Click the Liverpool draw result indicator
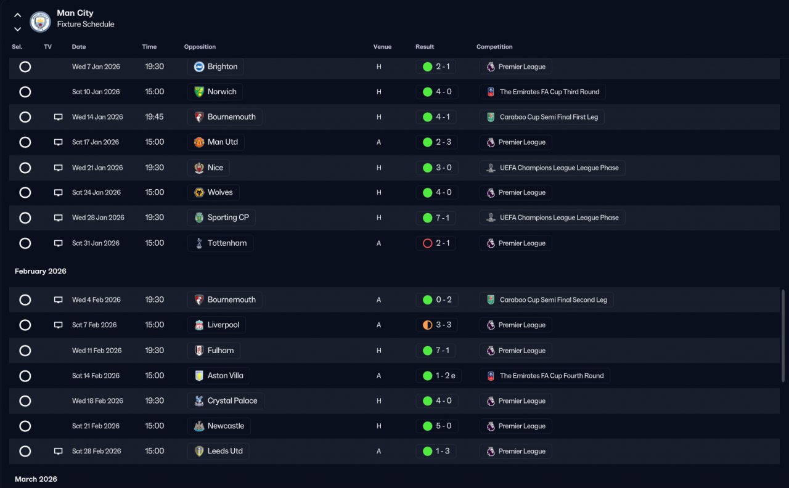 point(427,325)
